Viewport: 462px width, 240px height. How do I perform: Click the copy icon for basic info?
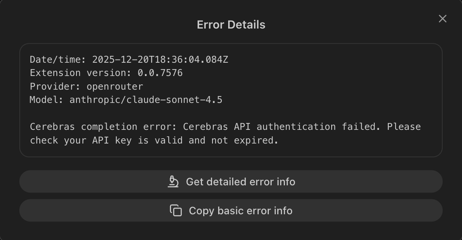176,211
